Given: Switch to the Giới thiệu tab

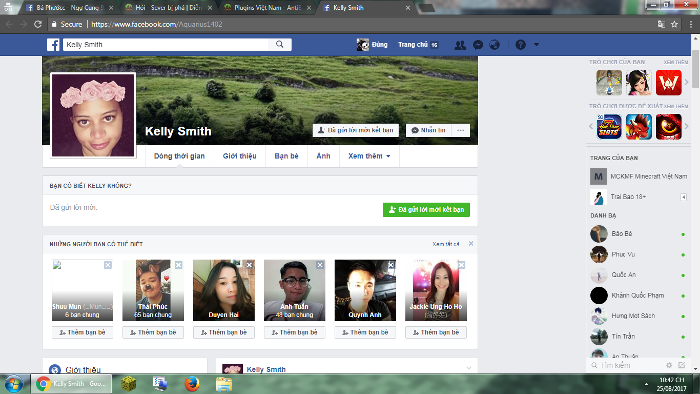Looking at the screenshot, I should click(x=240, y=156).
